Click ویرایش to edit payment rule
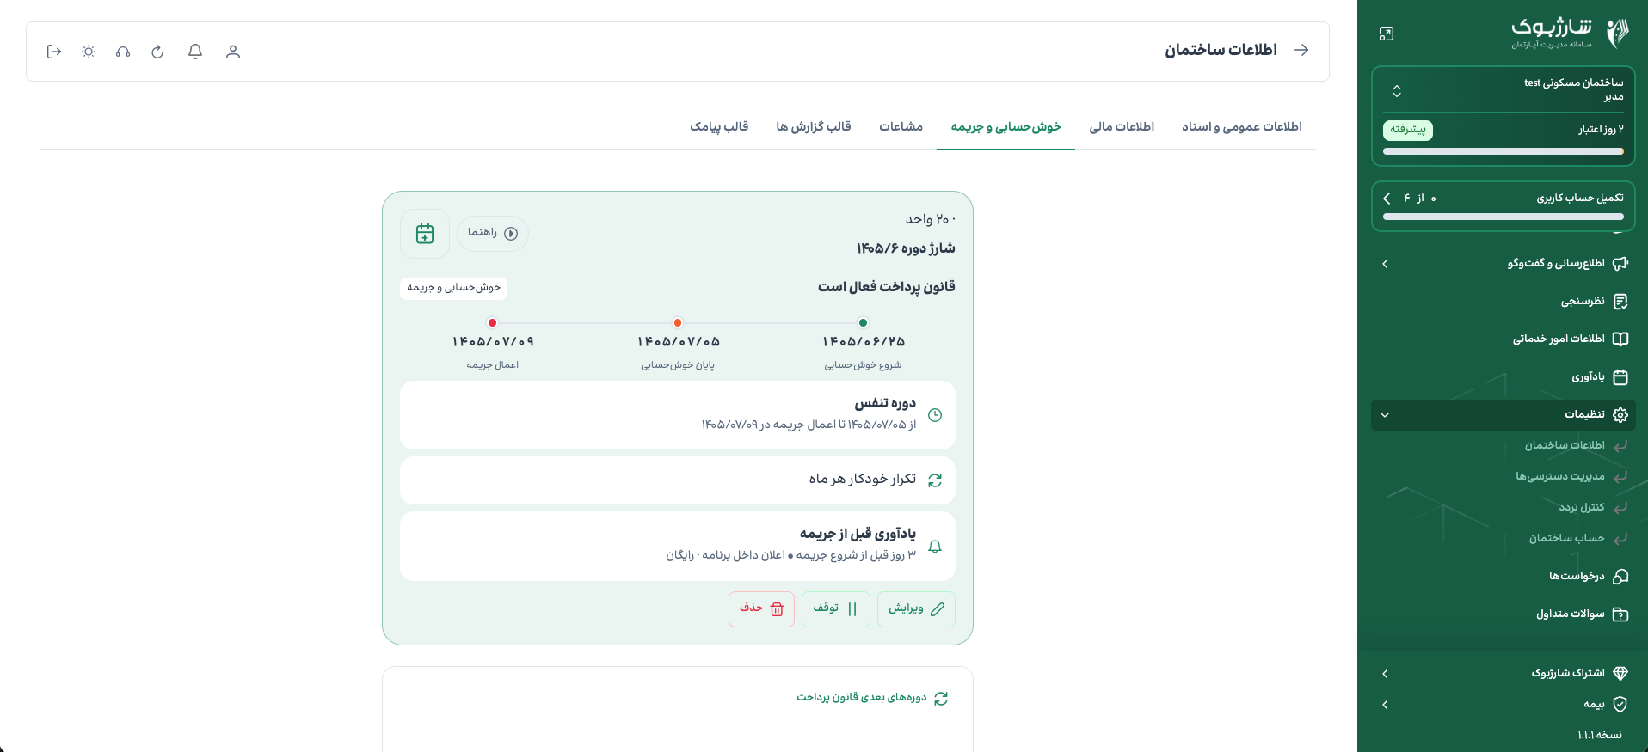 pos(916,609)
